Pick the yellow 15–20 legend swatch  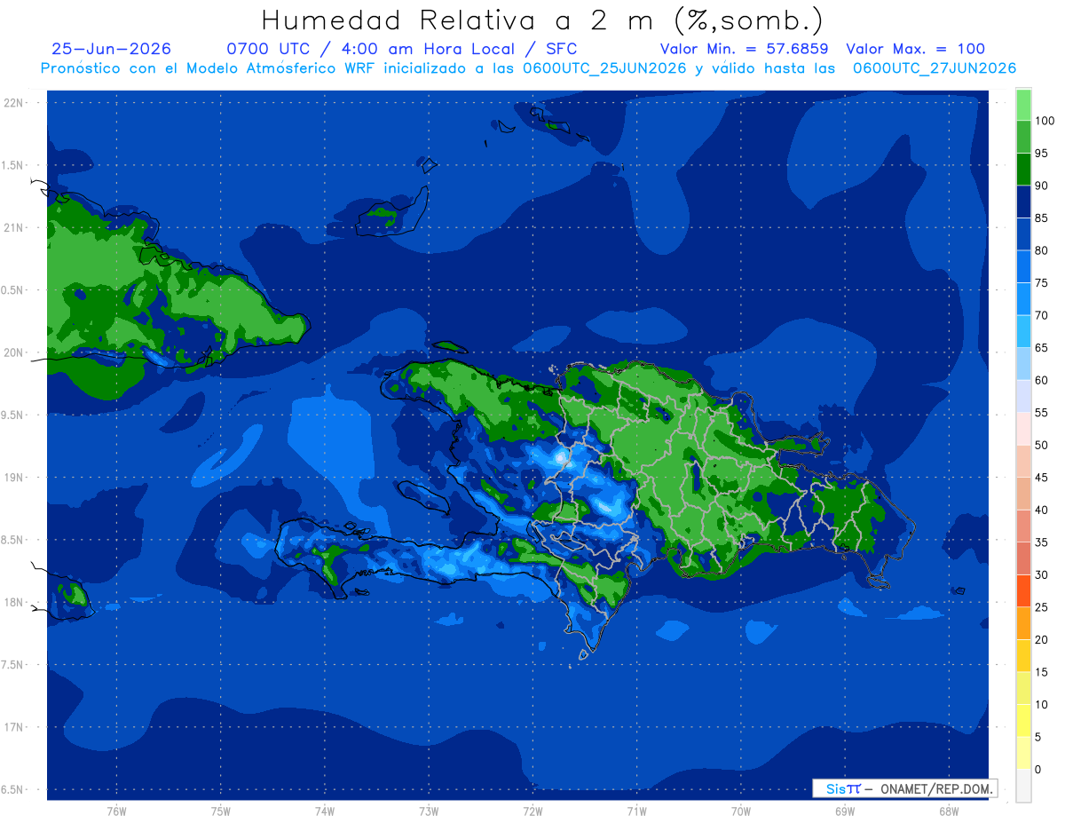point(1023,656)
